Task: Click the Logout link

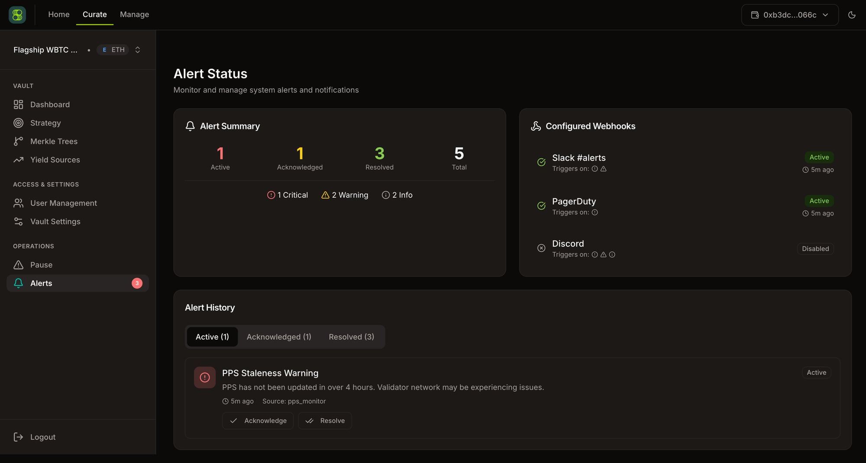Action: point(43,437)
